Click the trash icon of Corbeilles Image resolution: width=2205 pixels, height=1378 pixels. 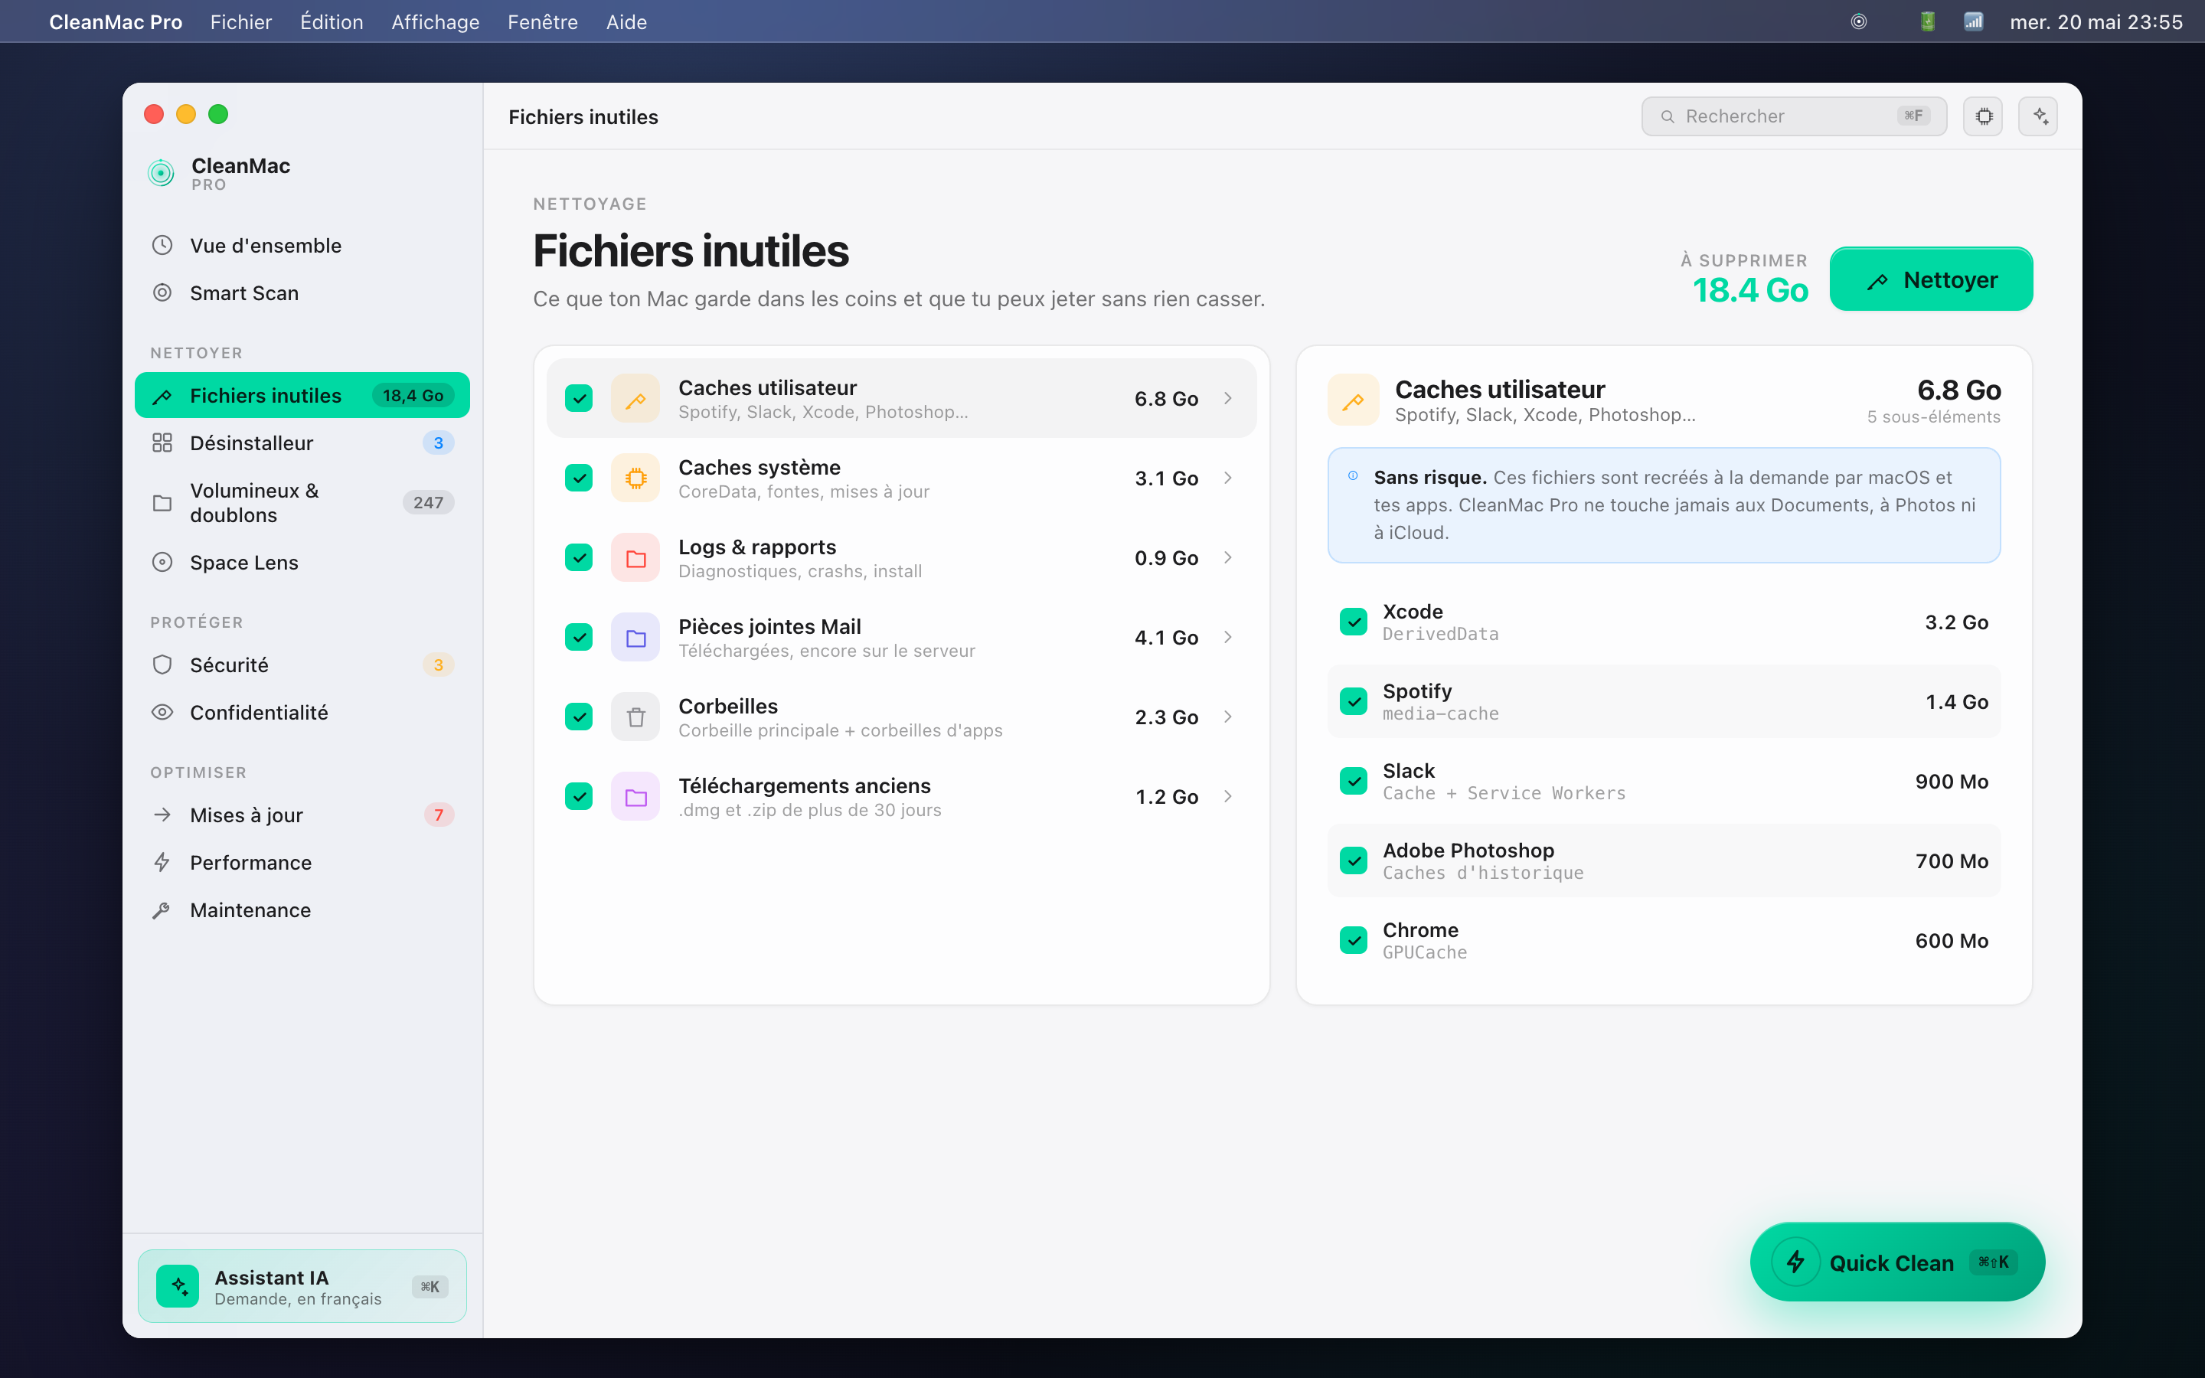click(636, 717)
